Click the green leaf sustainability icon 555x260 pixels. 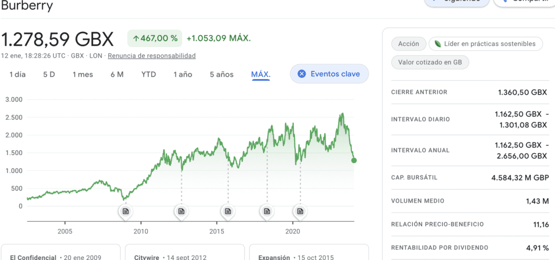click(x=438, y=44)
